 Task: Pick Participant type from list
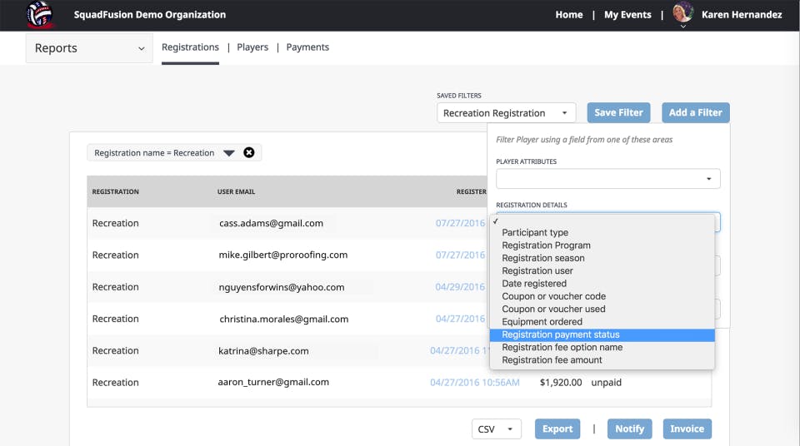click(x=535, y=233)
